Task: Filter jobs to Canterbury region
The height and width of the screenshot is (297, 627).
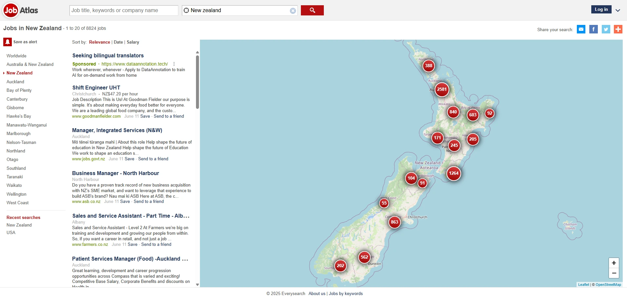Action: click(x=17, y=99)
